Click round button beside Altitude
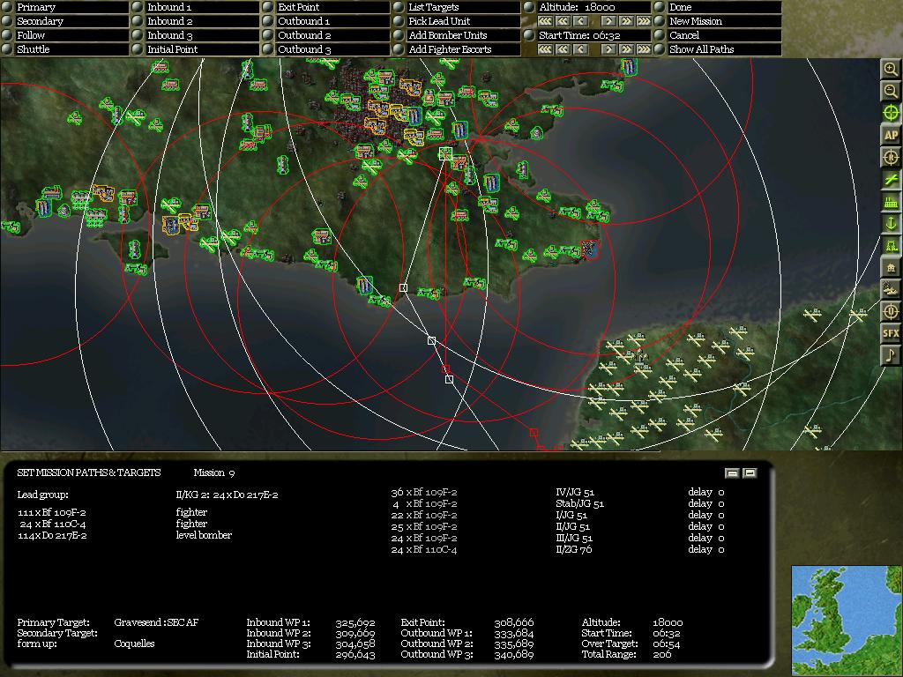903x677 pixels. (x=529, y=7)
